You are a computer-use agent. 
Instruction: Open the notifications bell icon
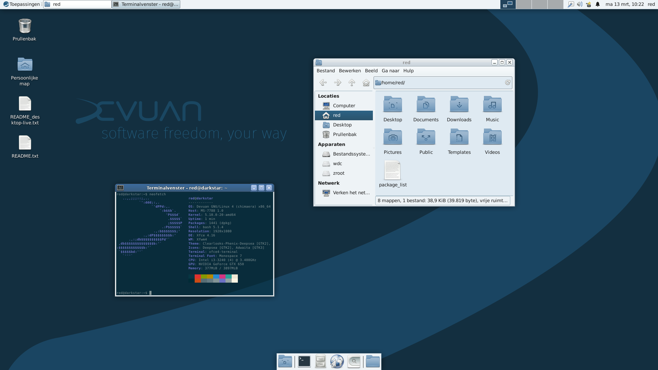598,4
